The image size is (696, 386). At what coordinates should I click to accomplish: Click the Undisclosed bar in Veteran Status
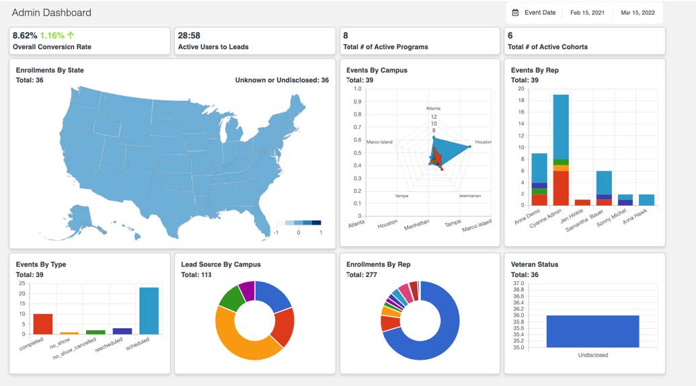click(x=592, y=332)
